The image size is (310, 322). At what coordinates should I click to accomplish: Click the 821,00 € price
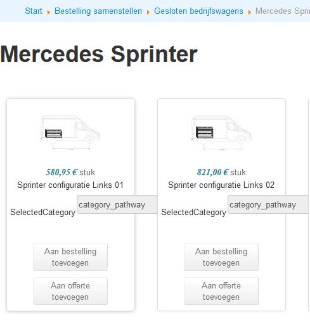212,172
